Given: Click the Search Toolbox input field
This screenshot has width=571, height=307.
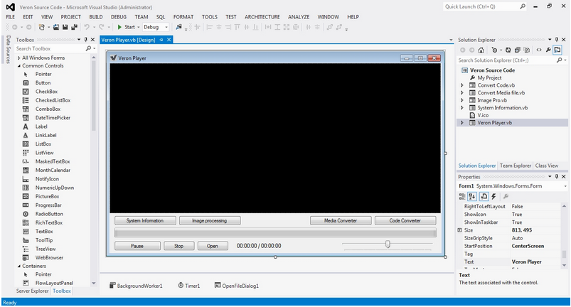Looking at the screenshot, I should tap(50, 48).
